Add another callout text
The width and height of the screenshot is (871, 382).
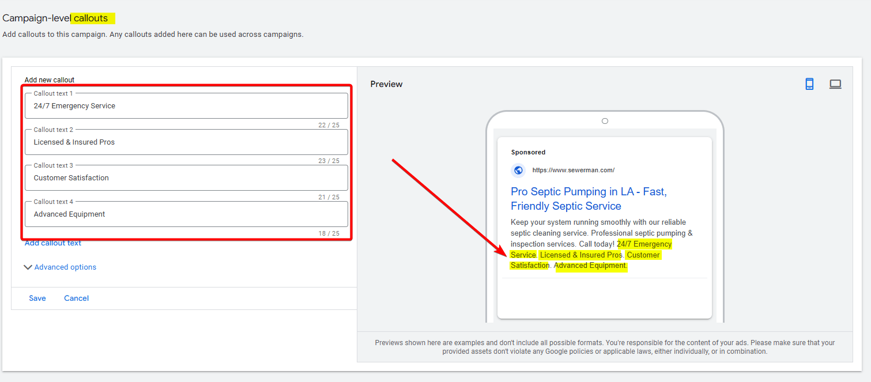coord(53,243)
